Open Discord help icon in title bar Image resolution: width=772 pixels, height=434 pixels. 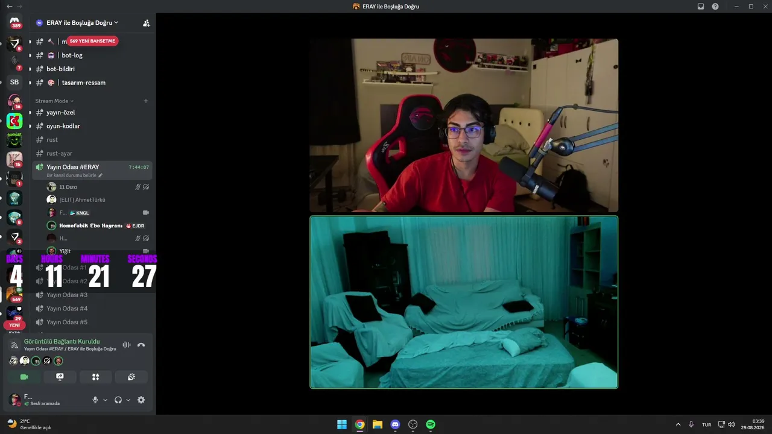click(715, 7)
